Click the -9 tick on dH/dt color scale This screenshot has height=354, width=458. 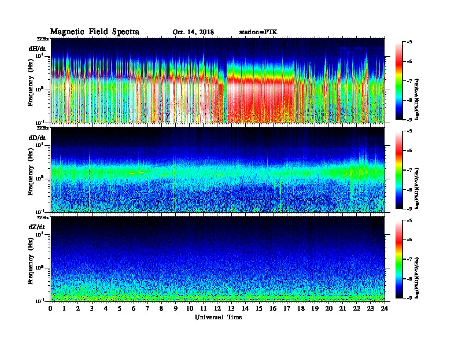409,119
